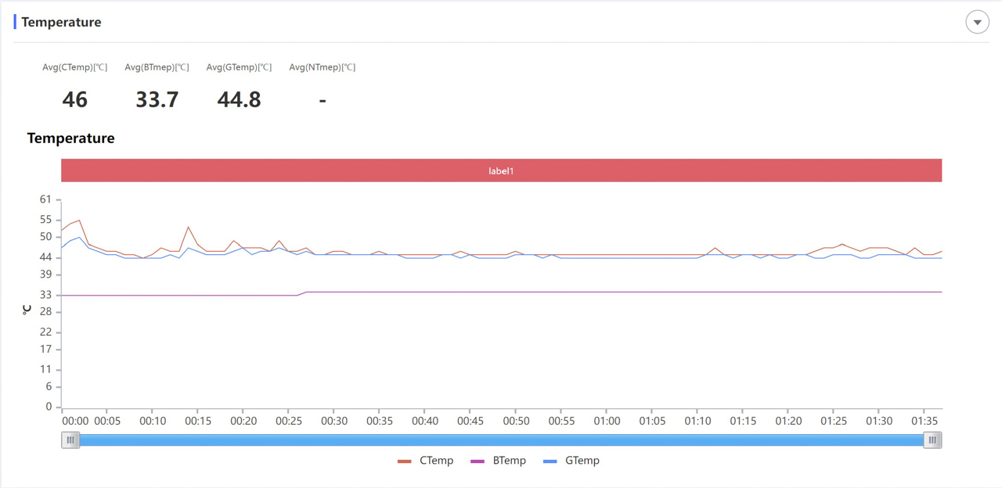The height and width of the screenshot is (488, 1002).
Task: Click the purple BTemp legend color marker
Action: [478, 461]
